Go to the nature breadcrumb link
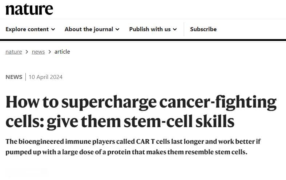Viewport: 286px width, 180px height. pyautogui.click(x=14, y=52)
